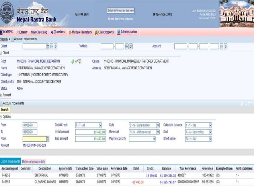Open the OLYMPIC menu icon
Viewport: 254px width, 191px height.
click(x=1, y=32)
